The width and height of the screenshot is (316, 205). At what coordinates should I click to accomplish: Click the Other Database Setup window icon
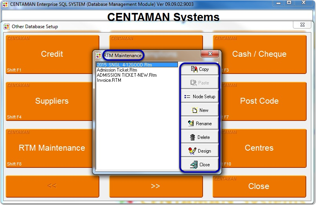[x=7, y=27]
